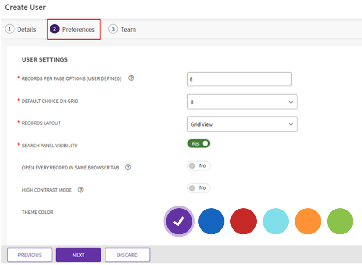This screenshot has height=265, width=362.
Task: Choose the red theme color
Action: point(243,221)
